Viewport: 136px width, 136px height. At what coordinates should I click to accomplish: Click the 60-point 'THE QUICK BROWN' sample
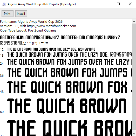point(67,106)
